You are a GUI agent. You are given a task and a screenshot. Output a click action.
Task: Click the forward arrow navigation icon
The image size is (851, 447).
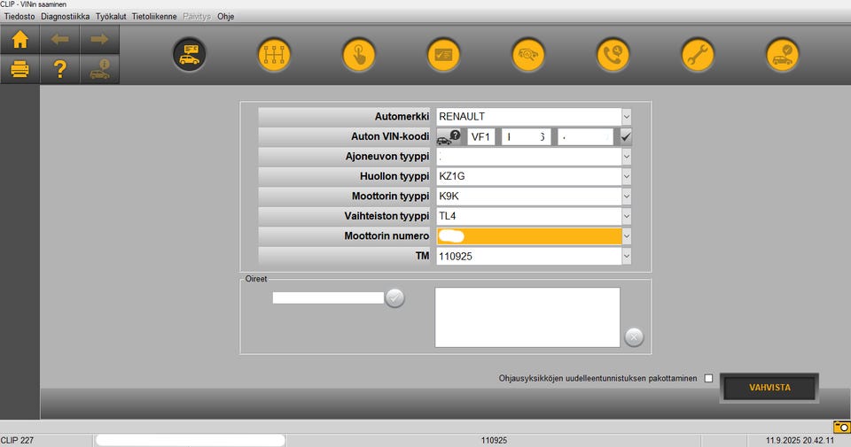pos(99,40)
